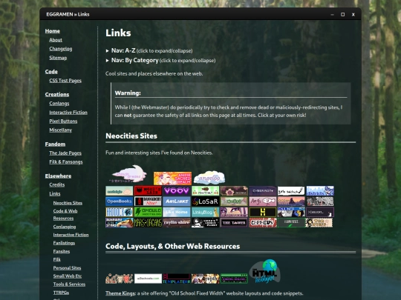Open the angelgo cloud badge
Viewport: 401px width, 300px height.
point(209,178)
